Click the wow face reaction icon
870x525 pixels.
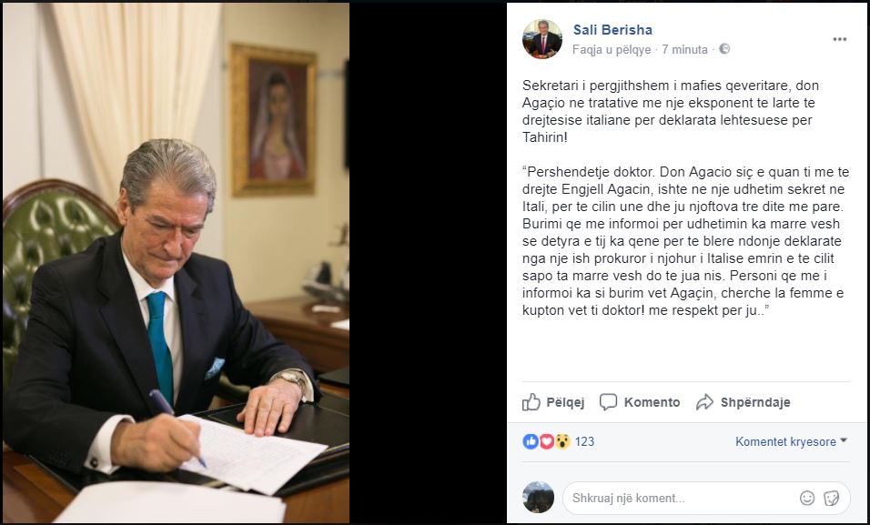(x=562, y=441)
